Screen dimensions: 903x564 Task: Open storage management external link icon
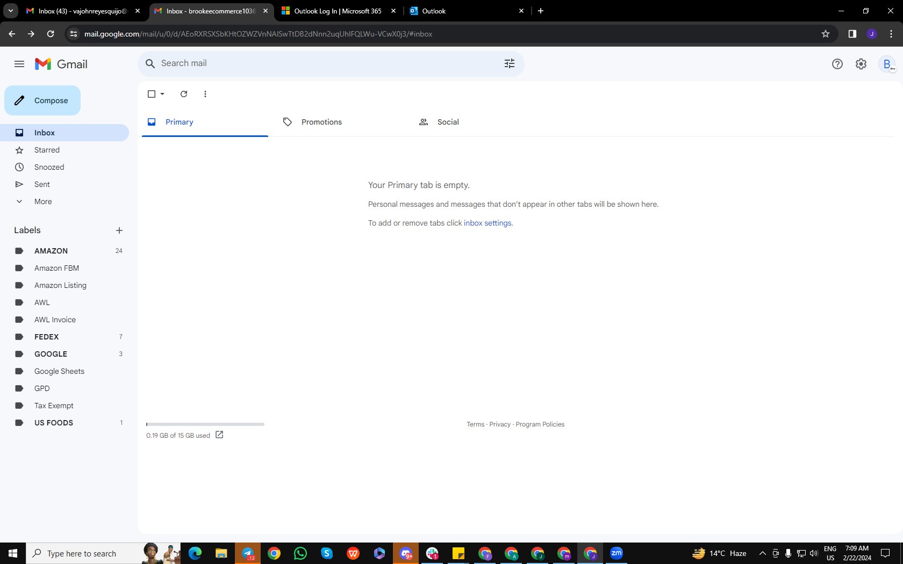[x=219, y=435]
